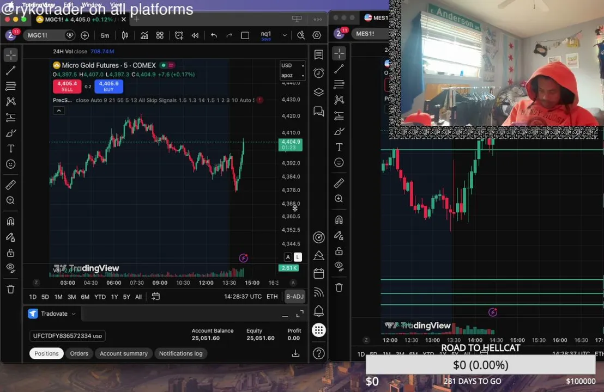Open chats icon in right sidebar
The height and width of the screenshot is (392, 604).
[318, 112]
